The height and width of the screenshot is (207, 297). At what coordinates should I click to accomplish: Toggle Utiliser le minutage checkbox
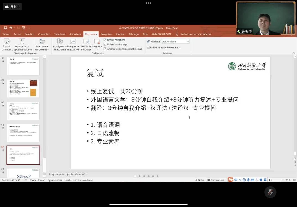[x=105, y=44]
